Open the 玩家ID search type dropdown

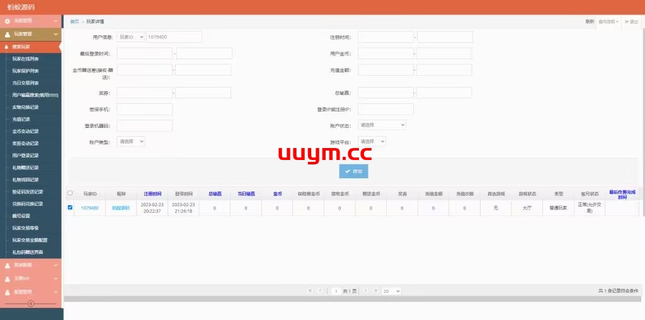coord(131,37)
